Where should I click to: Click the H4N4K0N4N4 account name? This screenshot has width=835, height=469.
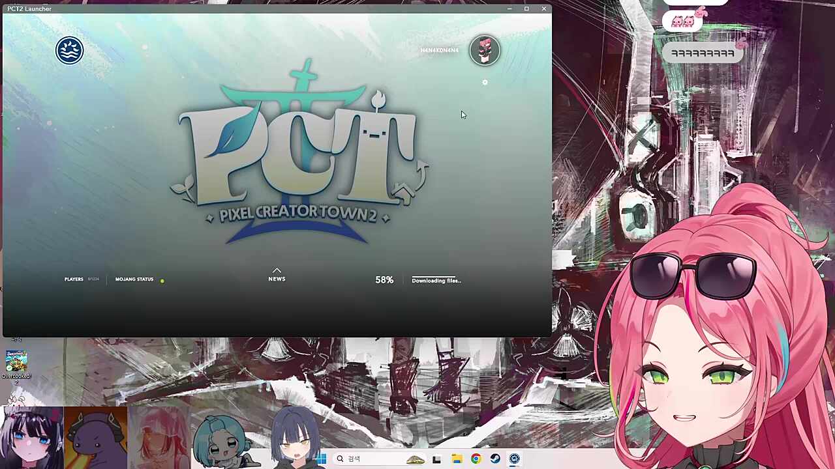tap(439, 51)
